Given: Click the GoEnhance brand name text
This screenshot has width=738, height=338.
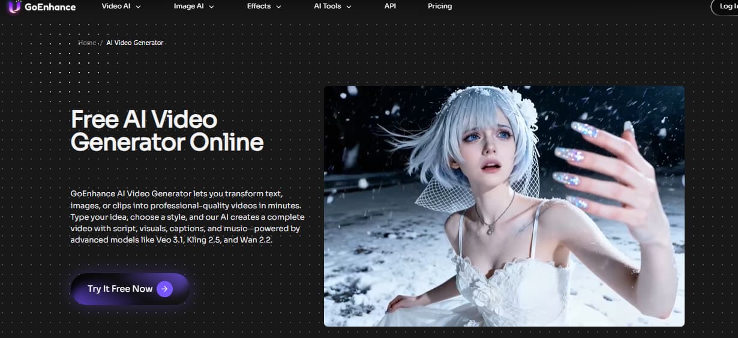Looking at the screenshot, I should [50, 7].
